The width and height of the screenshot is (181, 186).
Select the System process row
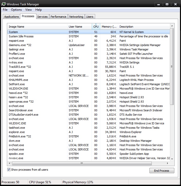(x=88, y=32)
